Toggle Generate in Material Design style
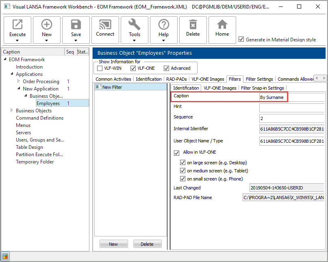The image size is (328, 262). (241, 39)
